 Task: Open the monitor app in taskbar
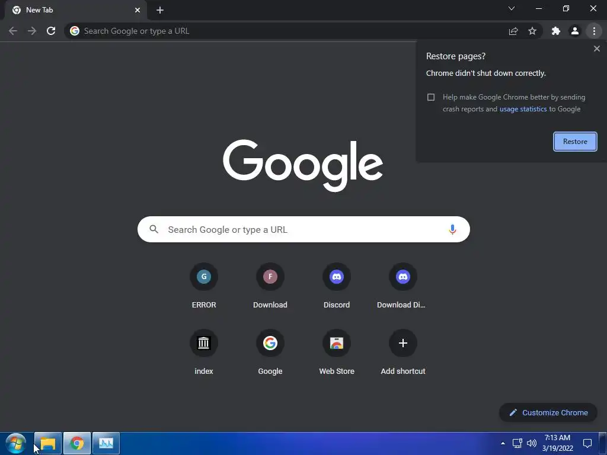pyautogui.click(x=106, y=443)
